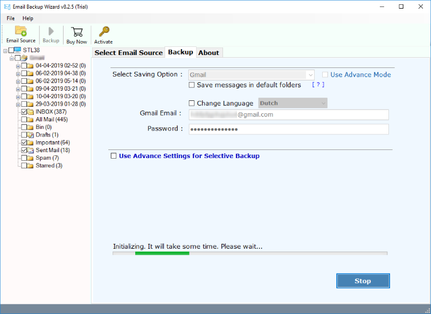Expand the 10-04-2019 03-20 folder node

click(18, 97)
